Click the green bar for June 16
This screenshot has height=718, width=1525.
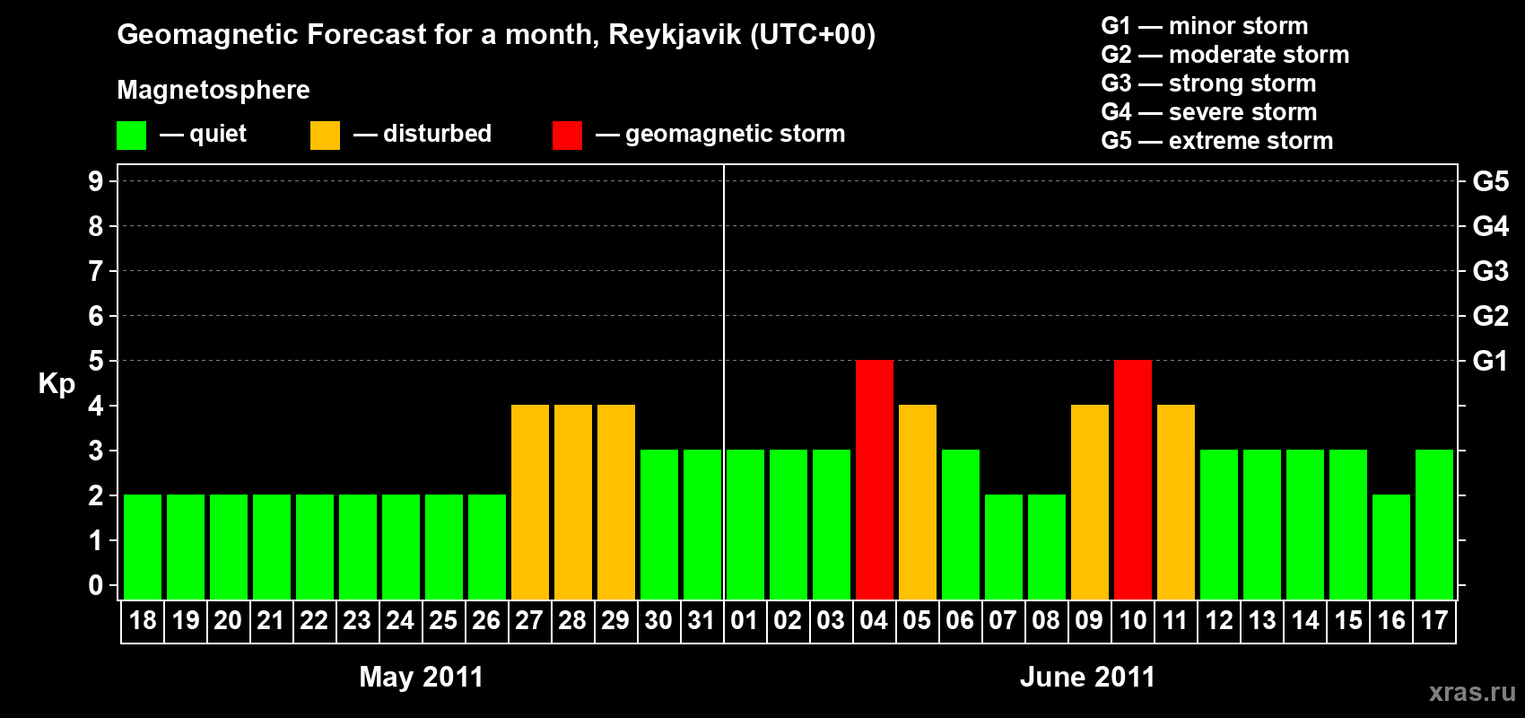pyautogui.click(x=1391, y=547)
